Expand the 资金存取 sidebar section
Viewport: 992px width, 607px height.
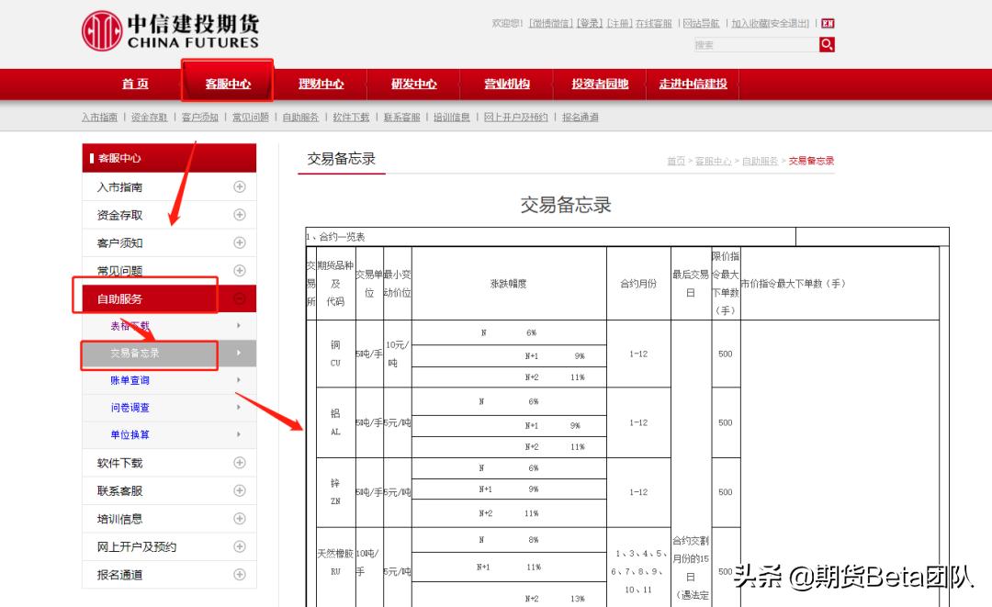coord(239,214)
